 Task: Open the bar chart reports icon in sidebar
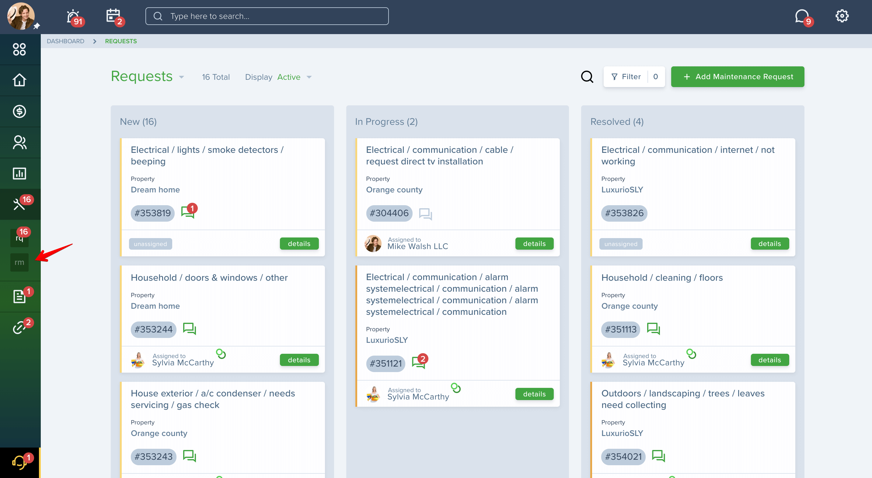click(19, 173)
